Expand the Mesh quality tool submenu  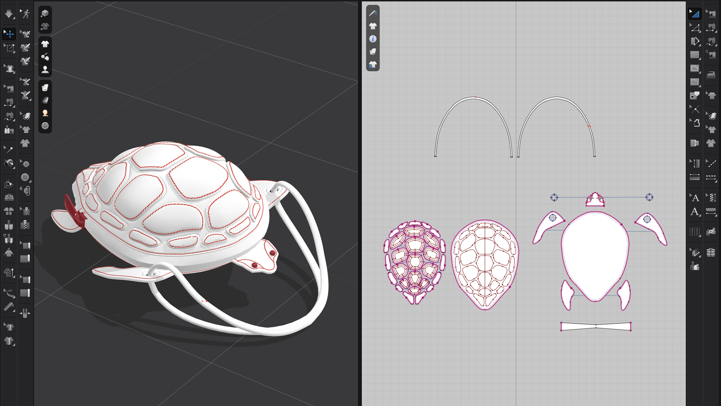point(14,277)
